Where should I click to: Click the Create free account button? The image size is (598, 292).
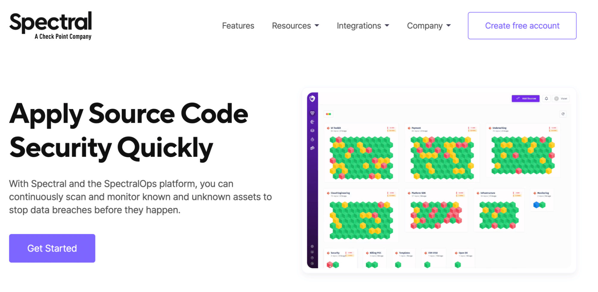coord(522,26)
